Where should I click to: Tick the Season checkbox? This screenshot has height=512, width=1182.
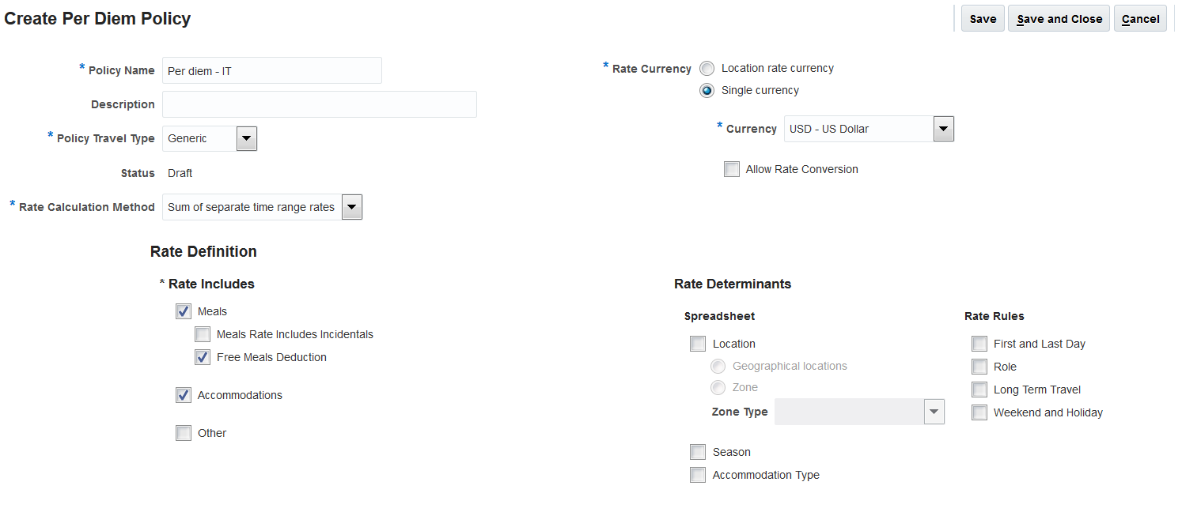(698, 452)
